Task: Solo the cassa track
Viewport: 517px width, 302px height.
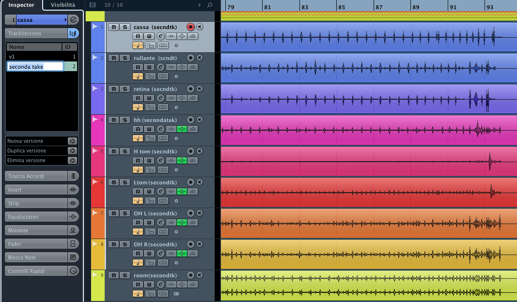Action: tap(125, 27)
